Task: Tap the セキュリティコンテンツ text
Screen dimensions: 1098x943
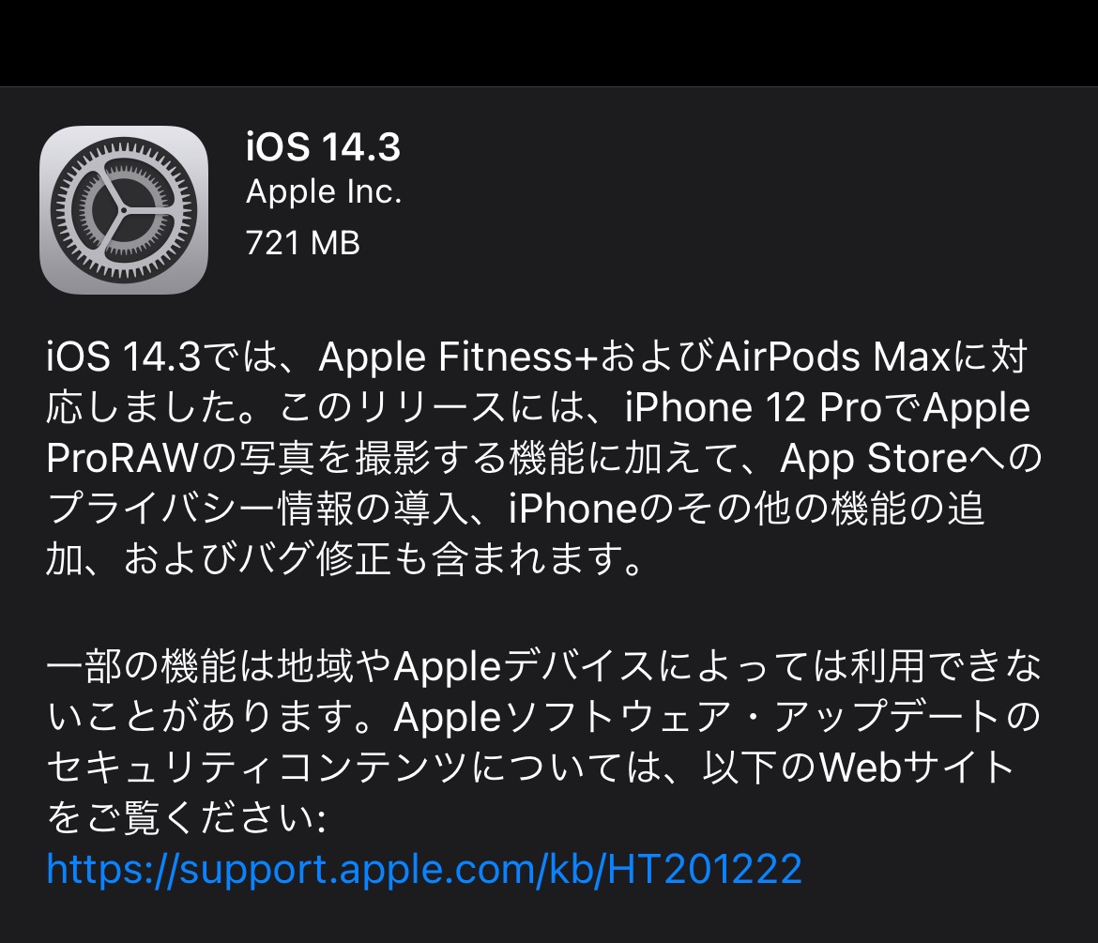Action: [256, 768]
